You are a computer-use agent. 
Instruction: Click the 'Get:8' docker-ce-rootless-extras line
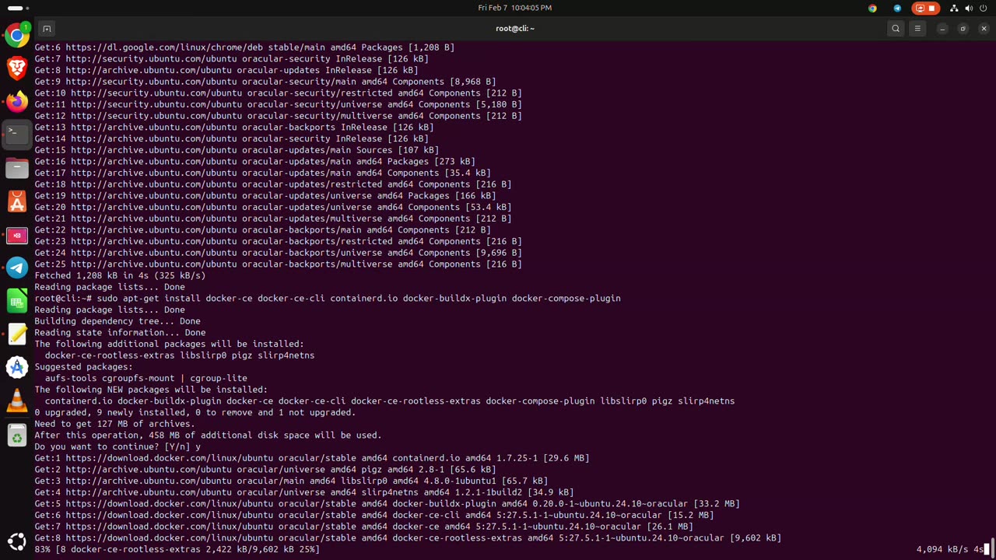click(x=408, y=537)
